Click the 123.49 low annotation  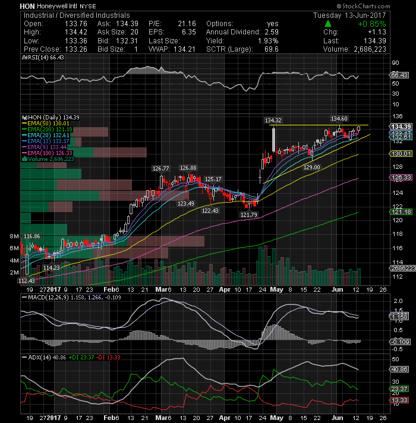click(x=185, y=203)
